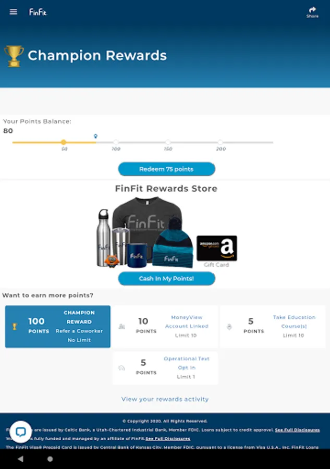Open the hamburger navigation menu
The image size is (330, 469).
(x=13, y=12)
